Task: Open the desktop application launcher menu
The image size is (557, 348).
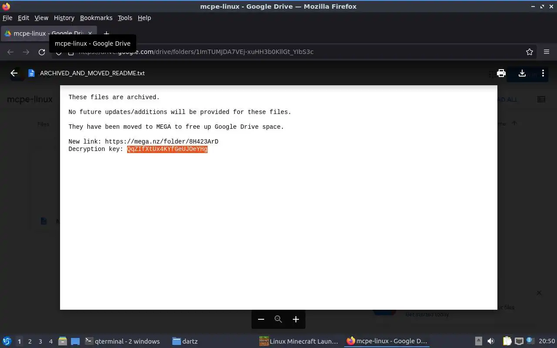Action: coord(7,341)
